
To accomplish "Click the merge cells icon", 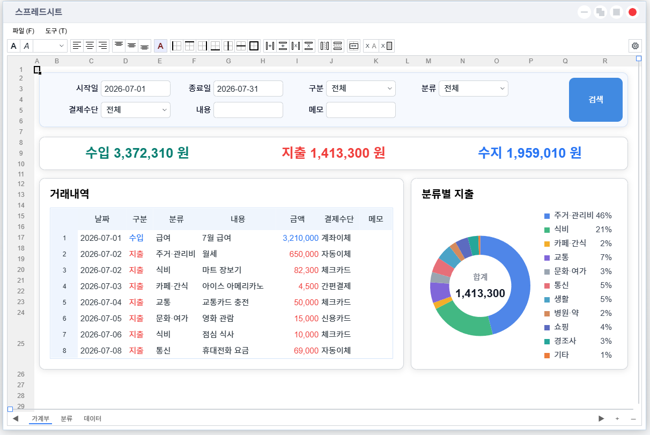I will pos(353,46).
